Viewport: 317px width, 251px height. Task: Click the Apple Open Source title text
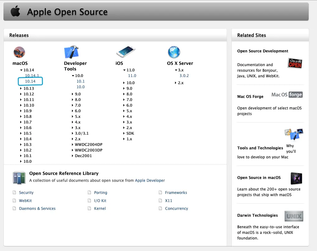click(67, 12)
